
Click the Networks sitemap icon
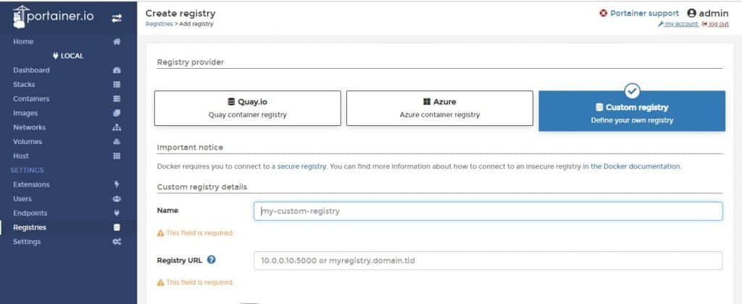[x=117, y=127]
